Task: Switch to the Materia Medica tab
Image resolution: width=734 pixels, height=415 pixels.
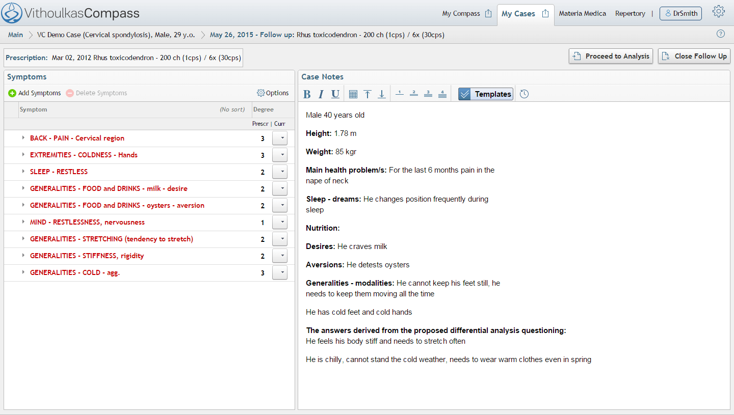Action: point(582,14)
